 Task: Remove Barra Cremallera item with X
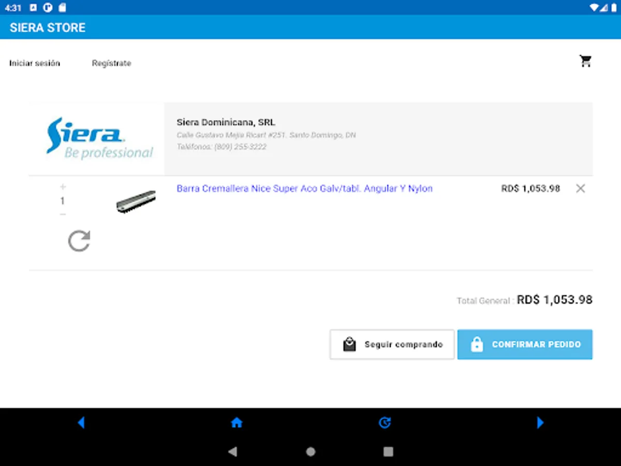tap(581, 188)
